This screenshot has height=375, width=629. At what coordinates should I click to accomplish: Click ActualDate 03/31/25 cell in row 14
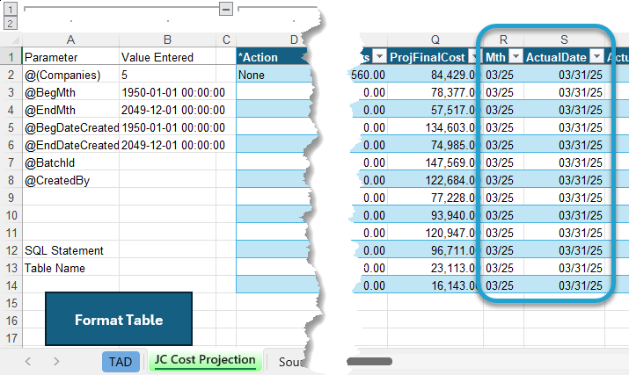(x=564, y=285)
